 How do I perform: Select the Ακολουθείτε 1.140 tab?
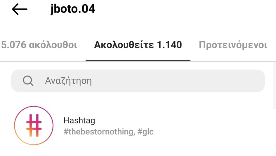click(138, 45)
